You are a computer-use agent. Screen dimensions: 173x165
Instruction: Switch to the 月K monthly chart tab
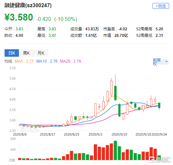coord(41,53)
